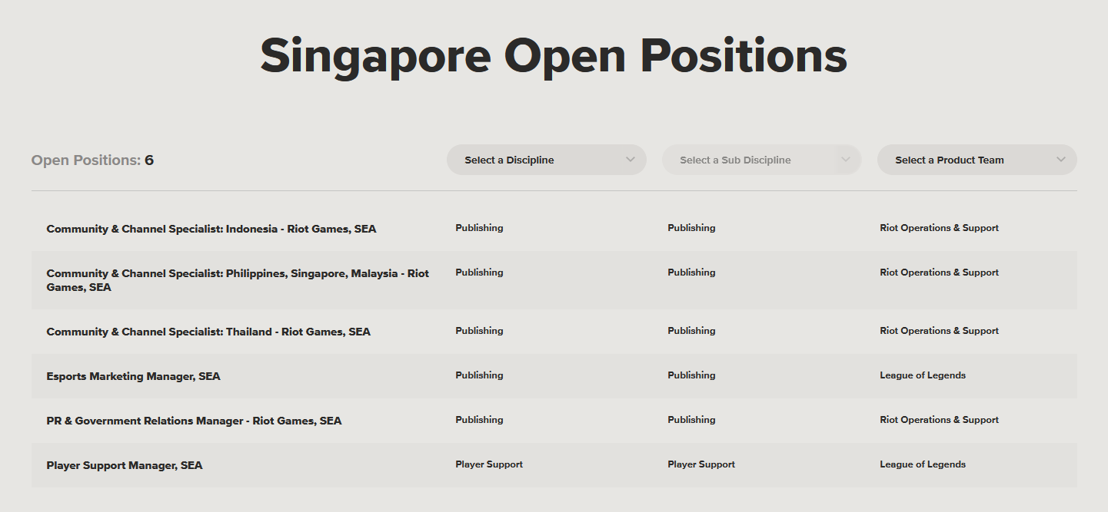This screenshot has height=512, width=1108.
Task: Click "League of Legends" in Player Support Manager row
Action: pos(923,464)
